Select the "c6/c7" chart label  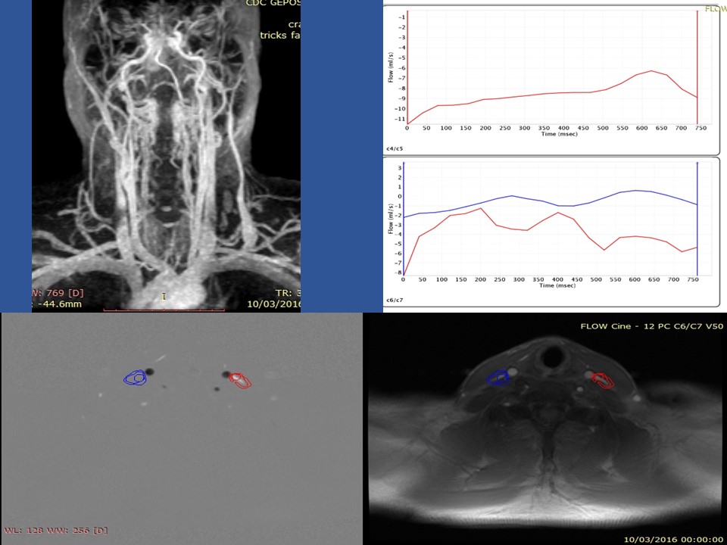395,301
